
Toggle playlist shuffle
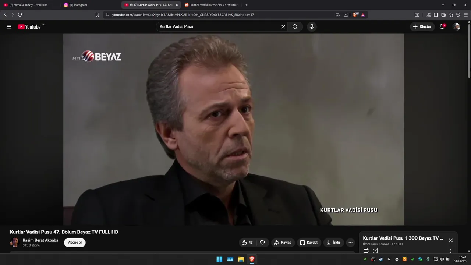coord(376,251)
